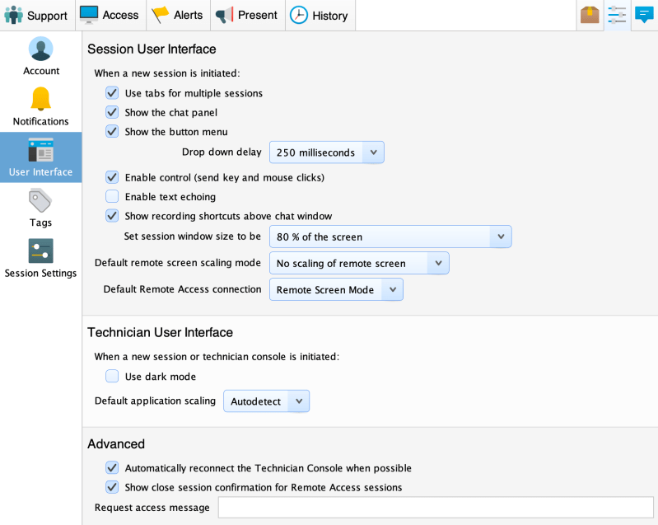Open Session Settings in sidebar
Screen dimensions: 658x525
click(x=40, y=258)
